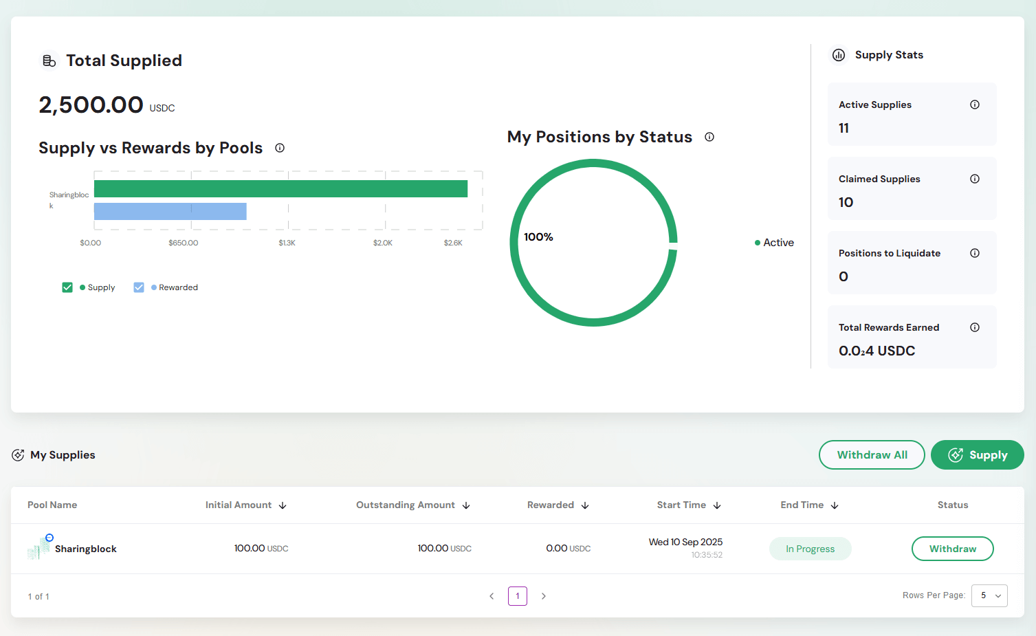Uncheck the green Supply legend checkbox

pyautogui.click(x=67, y=287)
